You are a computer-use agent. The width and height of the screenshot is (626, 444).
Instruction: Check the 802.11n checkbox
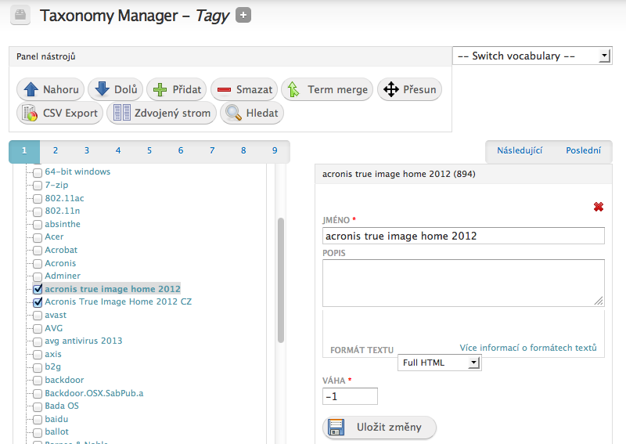(x=38, y=211)
